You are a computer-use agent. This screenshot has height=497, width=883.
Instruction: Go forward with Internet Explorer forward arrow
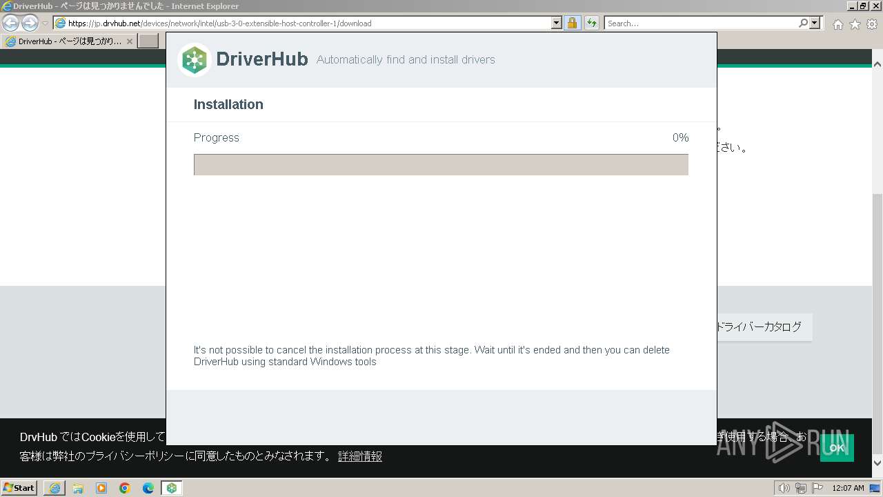coord(30,23)
